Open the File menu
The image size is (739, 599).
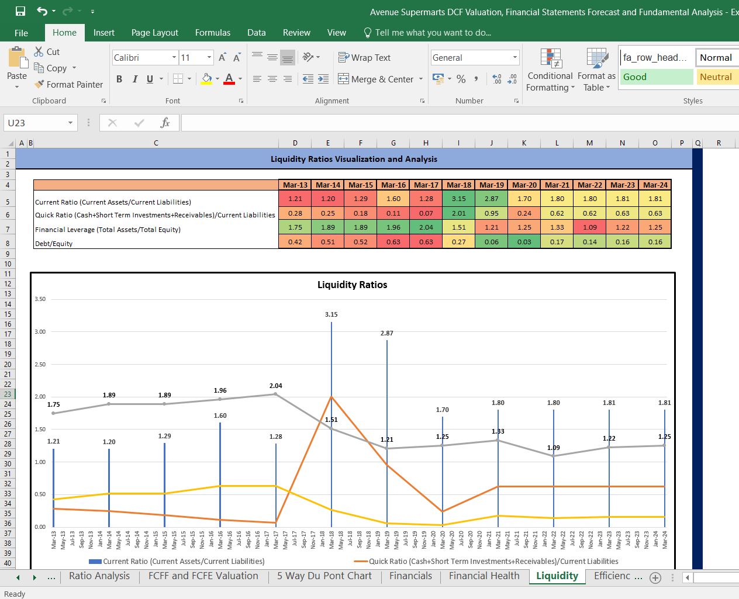22,33
